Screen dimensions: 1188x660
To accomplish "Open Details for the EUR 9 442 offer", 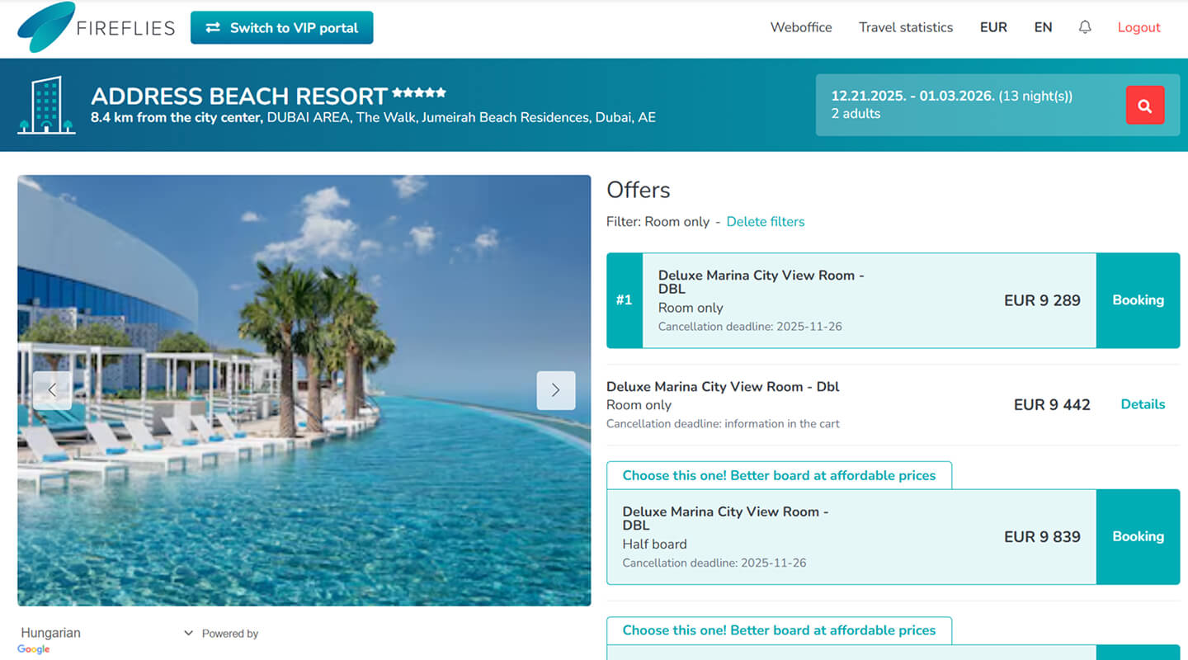I will 1143,404.
